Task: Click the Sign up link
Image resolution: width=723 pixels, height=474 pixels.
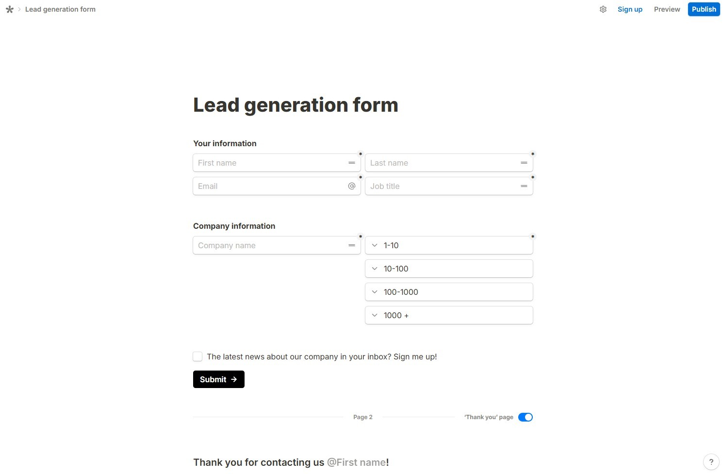Action: (x=630, y=9)
